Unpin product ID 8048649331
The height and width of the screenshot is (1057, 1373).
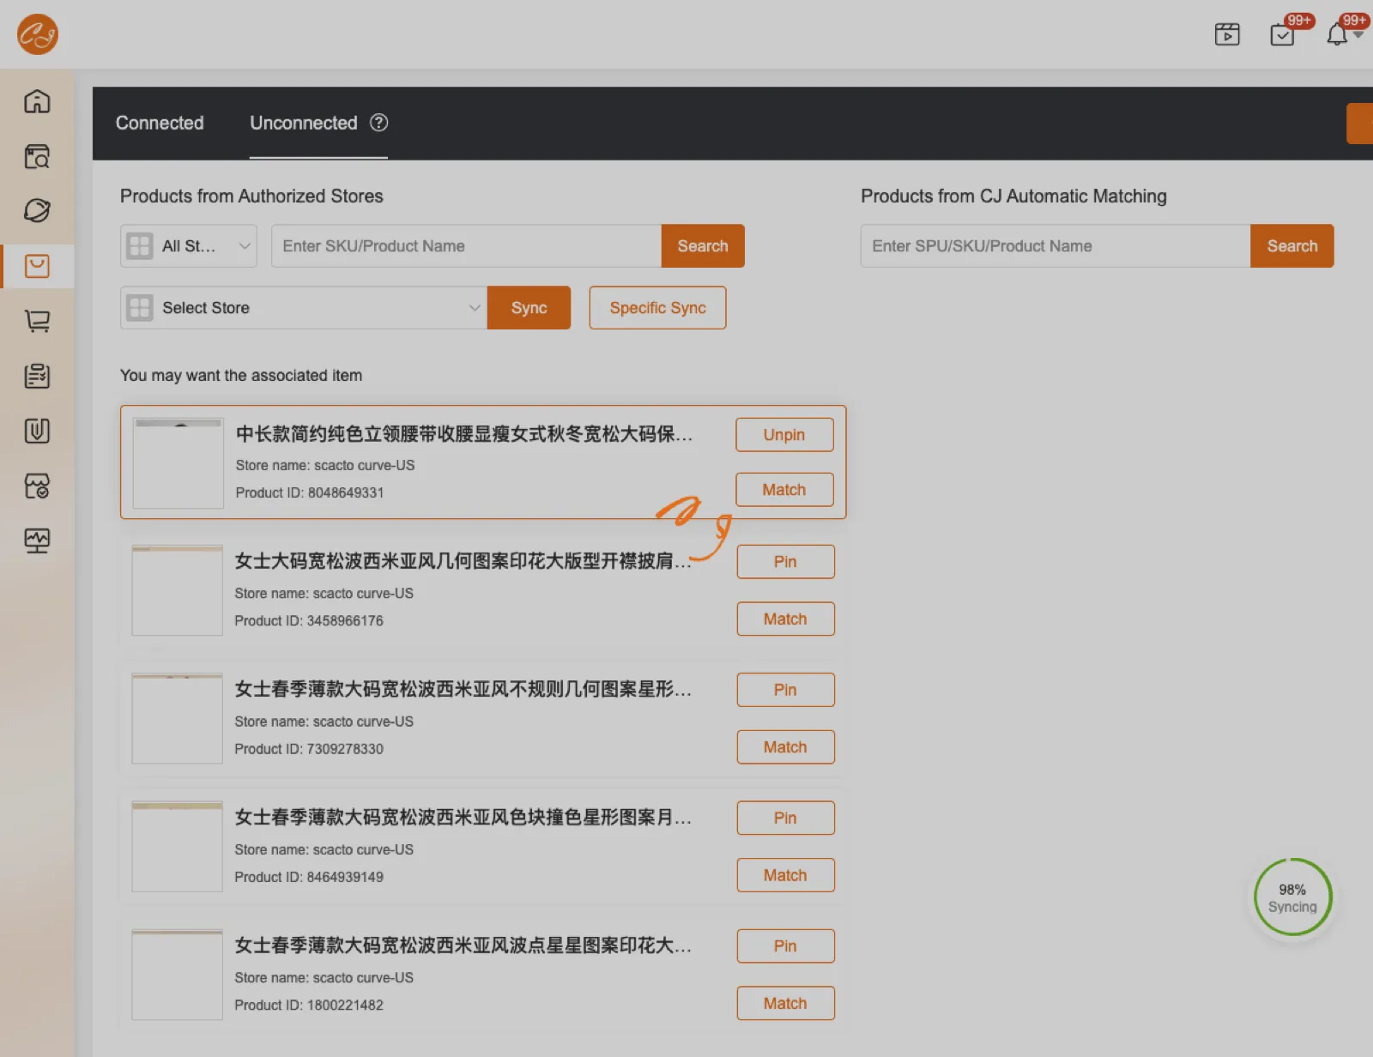pos(784,435)
